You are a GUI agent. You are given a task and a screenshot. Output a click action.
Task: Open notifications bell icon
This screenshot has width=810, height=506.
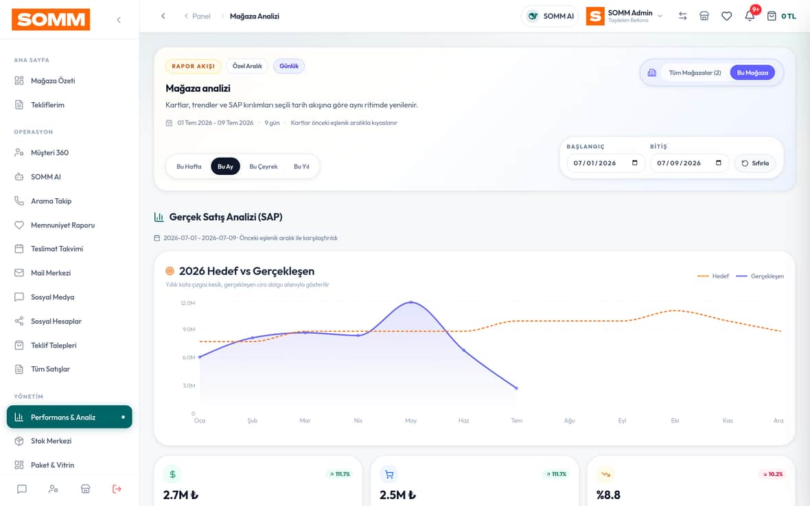point(749,16)
